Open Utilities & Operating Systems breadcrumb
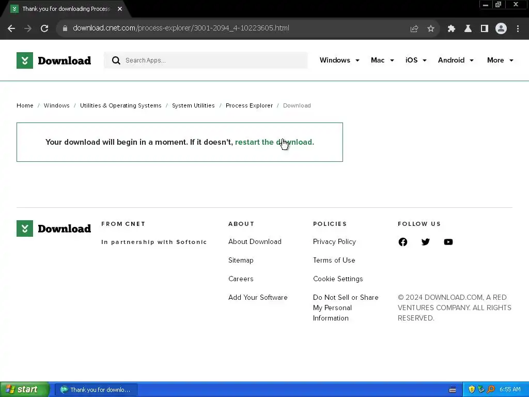529x397 pixels. click(x=121, y=105)
